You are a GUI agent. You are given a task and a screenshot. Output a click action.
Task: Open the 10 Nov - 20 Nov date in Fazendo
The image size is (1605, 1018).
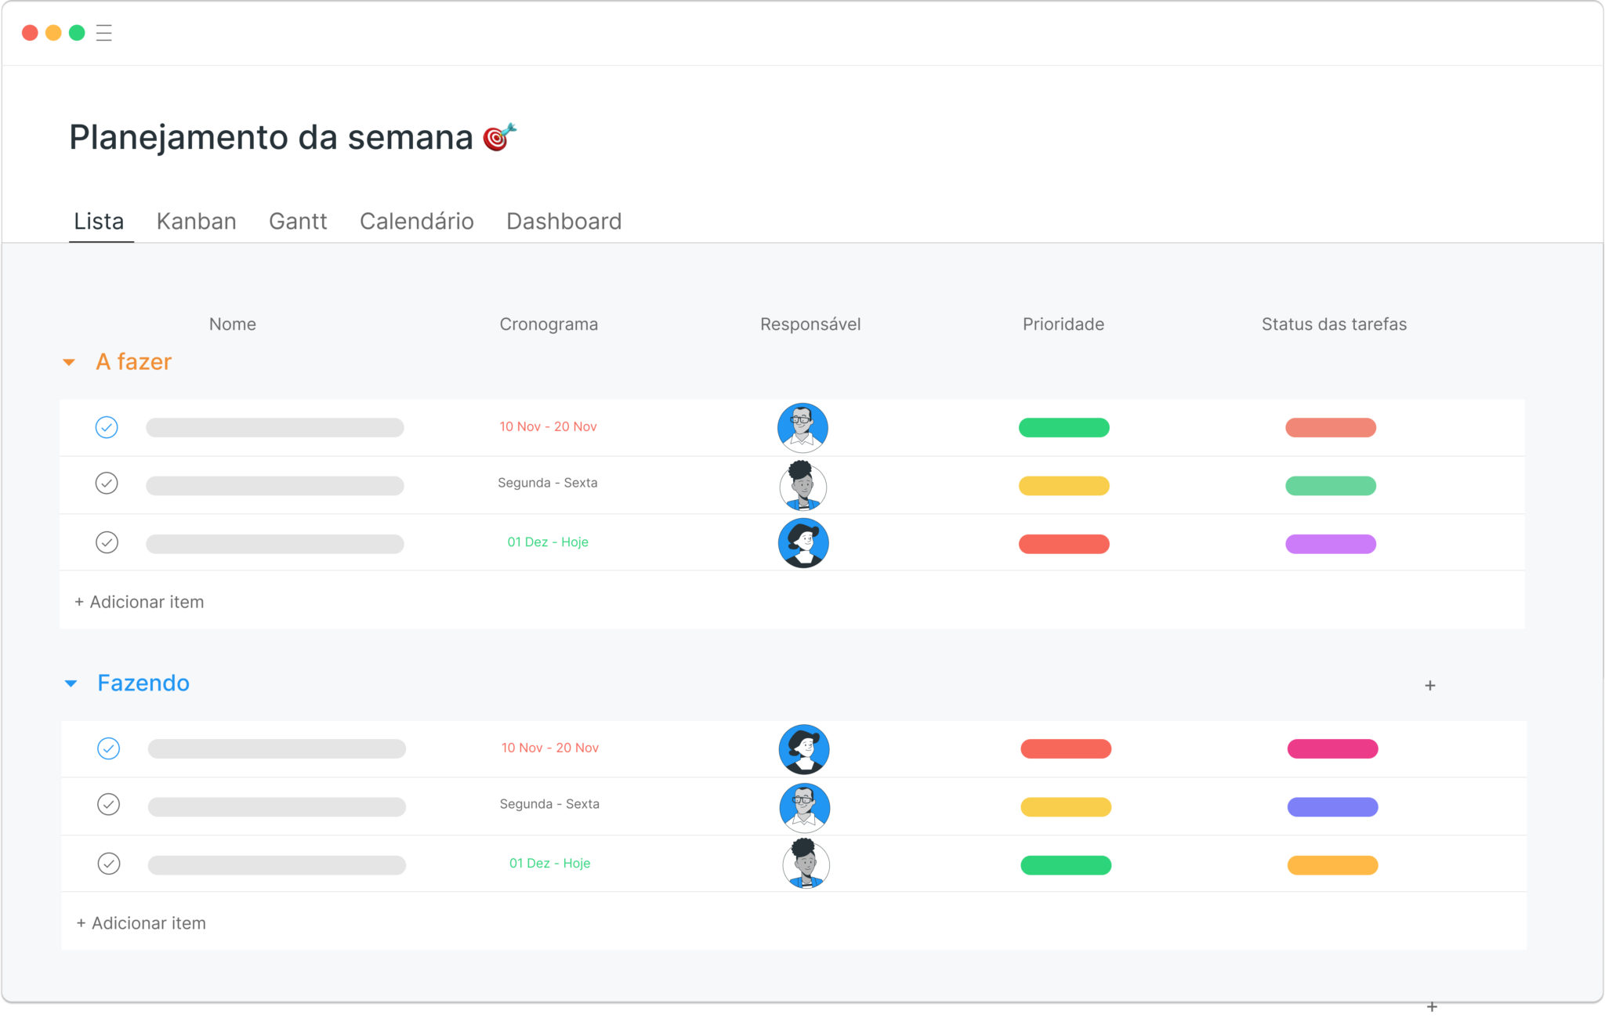550,748
